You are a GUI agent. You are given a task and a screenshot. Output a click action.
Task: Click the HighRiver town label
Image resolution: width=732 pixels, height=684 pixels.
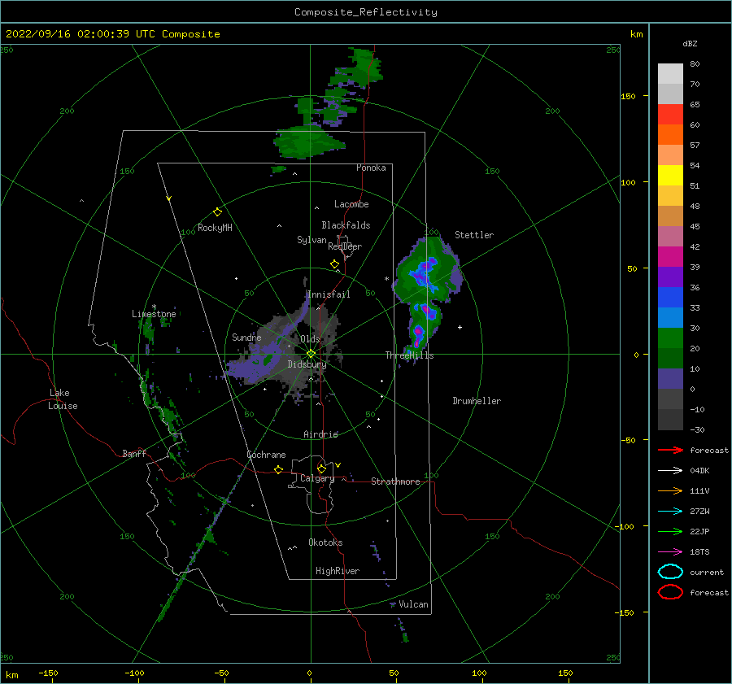(338, 571)
